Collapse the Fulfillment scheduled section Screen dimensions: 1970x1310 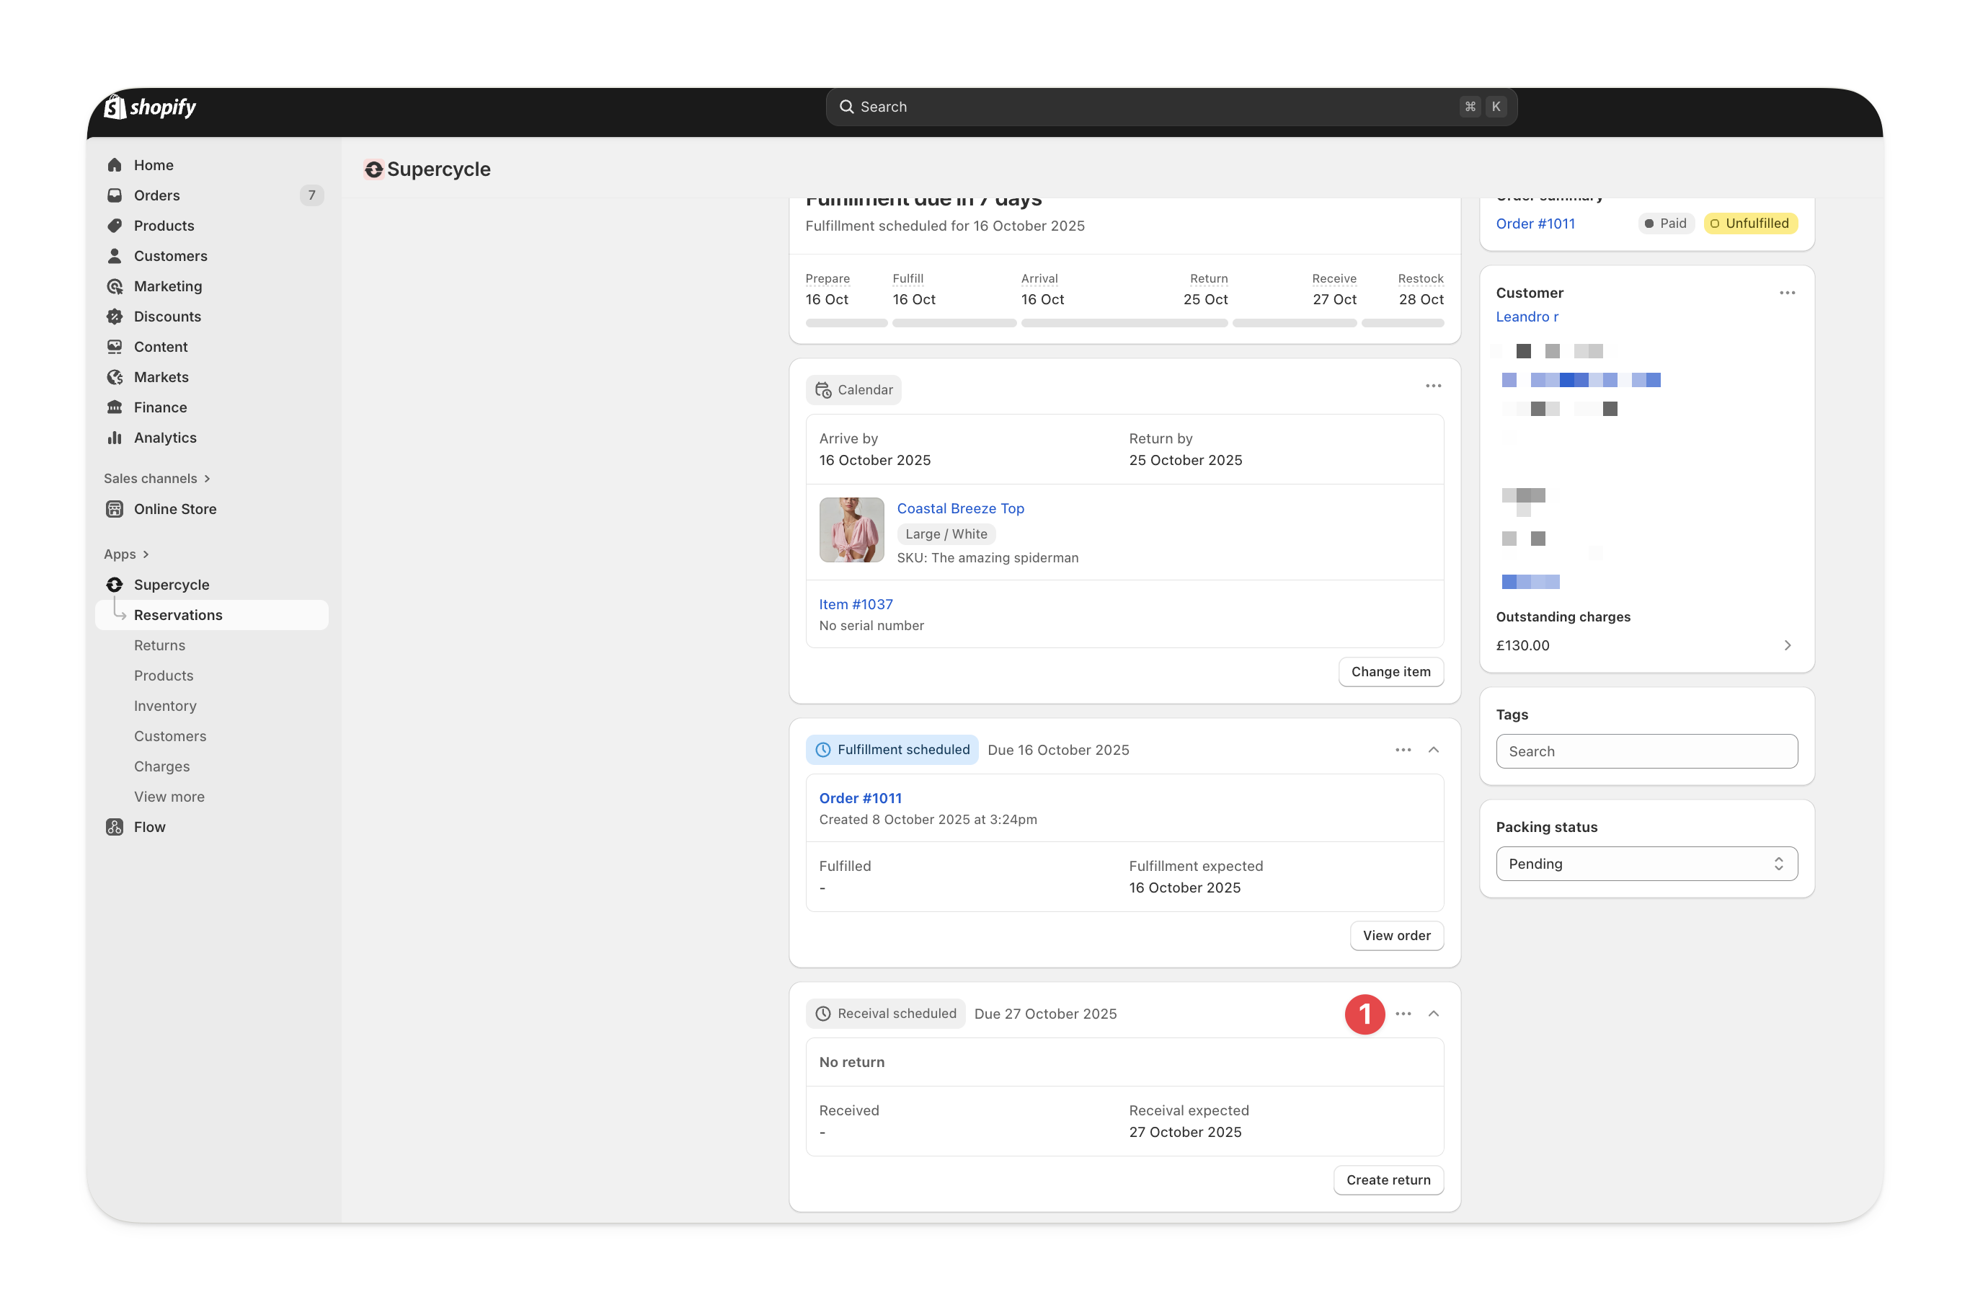tap(1433, 751)
